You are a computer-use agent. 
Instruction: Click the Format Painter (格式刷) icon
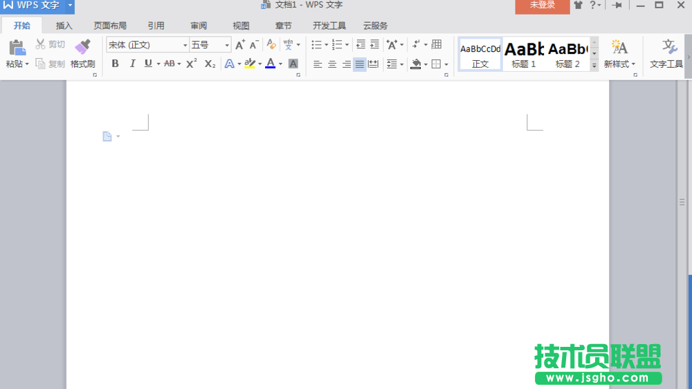pyautogui.click(x=82, y=47)
